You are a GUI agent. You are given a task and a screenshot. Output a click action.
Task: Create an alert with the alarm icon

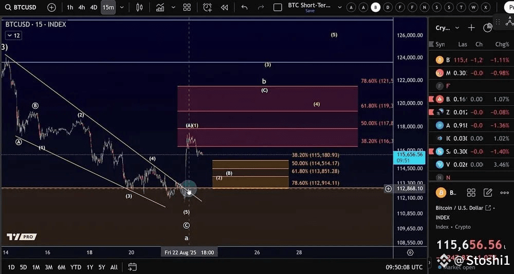207,7
